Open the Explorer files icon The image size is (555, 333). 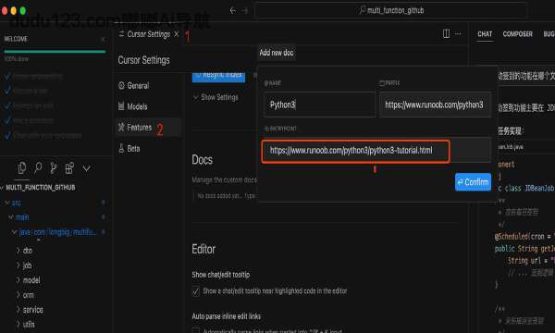coord(22,168)
